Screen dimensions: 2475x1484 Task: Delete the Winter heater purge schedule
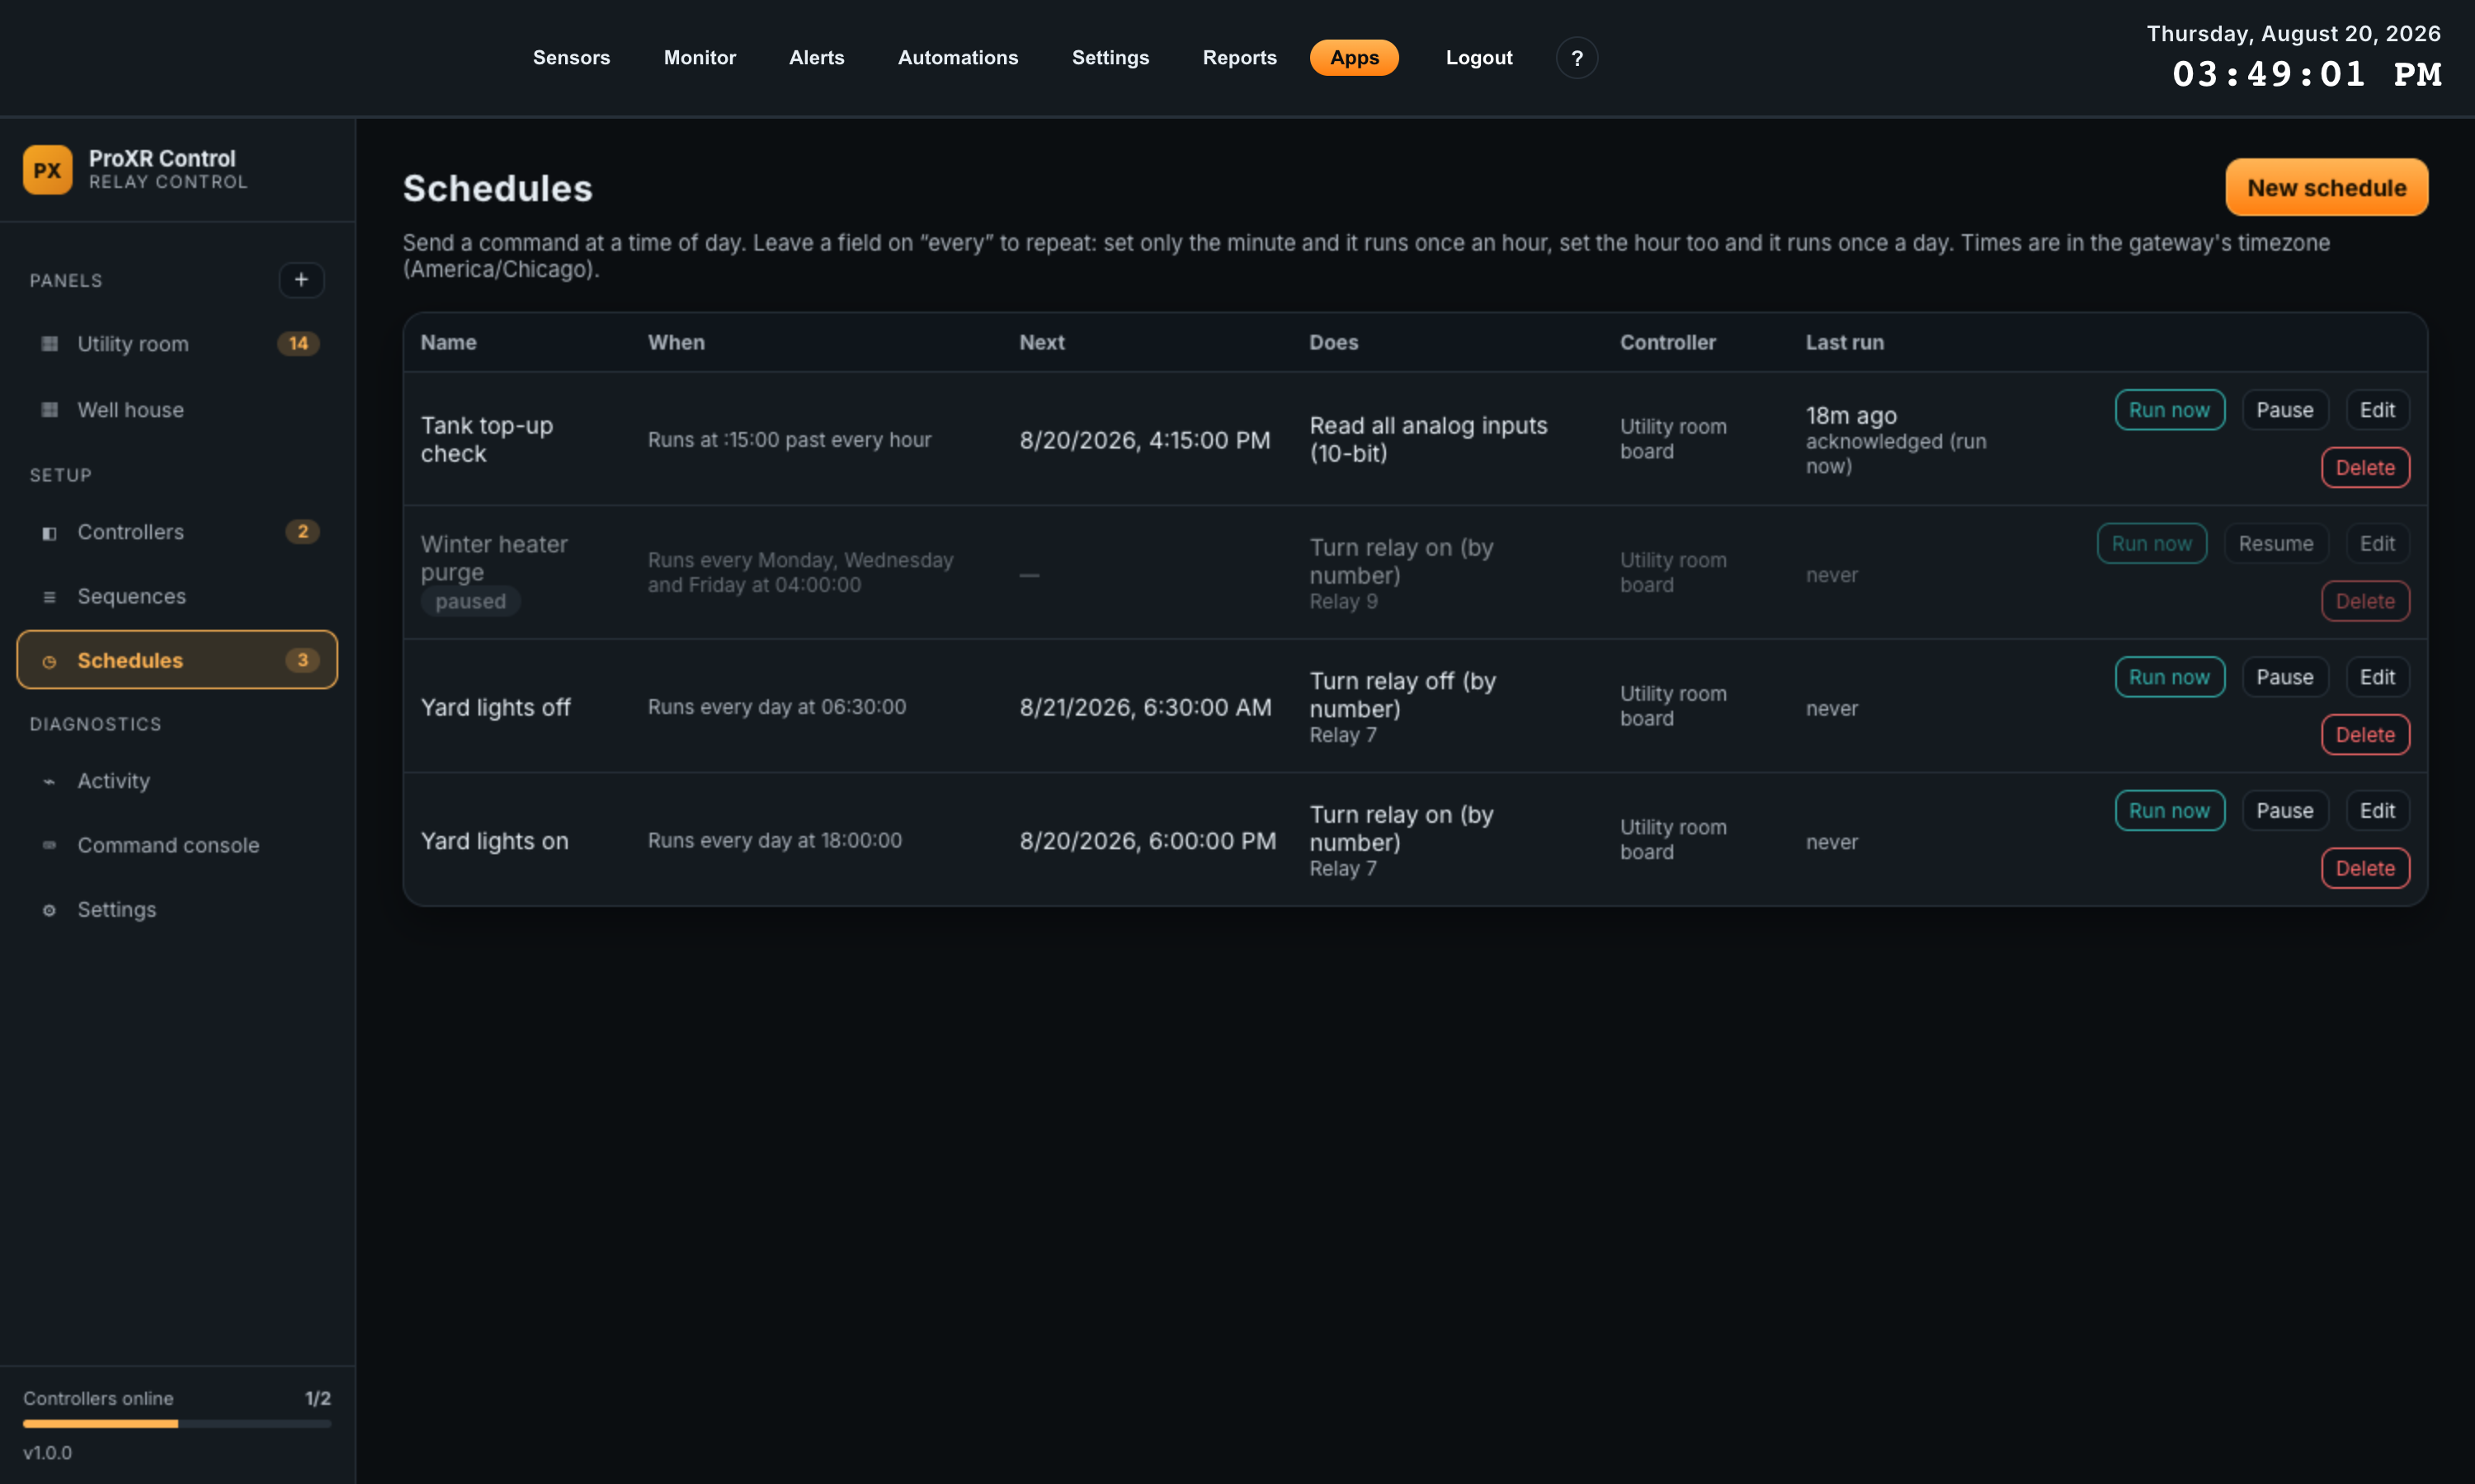pyautogui.click(x=2365, y=602)
